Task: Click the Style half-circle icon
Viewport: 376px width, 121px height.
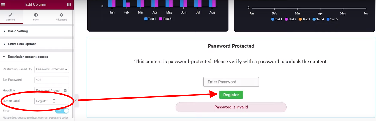Action: 36,15
